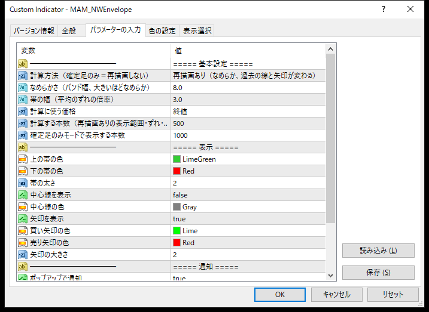
Task: Click the Lime swatch for 買い矢印の色
Action: coord(177,231)
